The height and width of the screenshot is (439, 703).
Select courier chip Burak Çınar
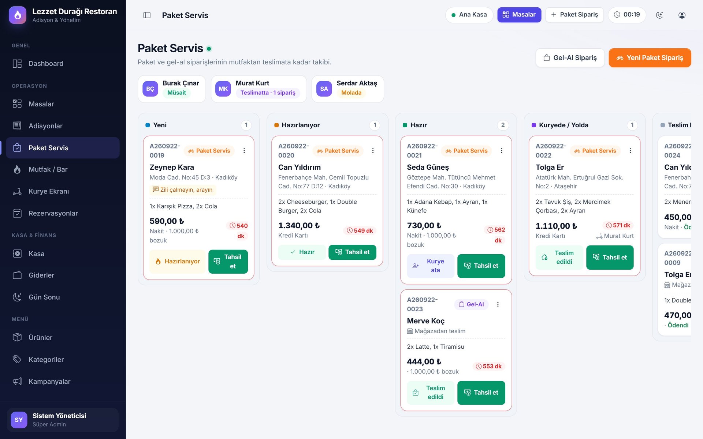172,89
